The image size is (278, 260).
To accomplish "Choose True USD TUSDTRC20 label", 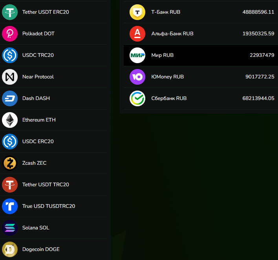I will 49,206.
